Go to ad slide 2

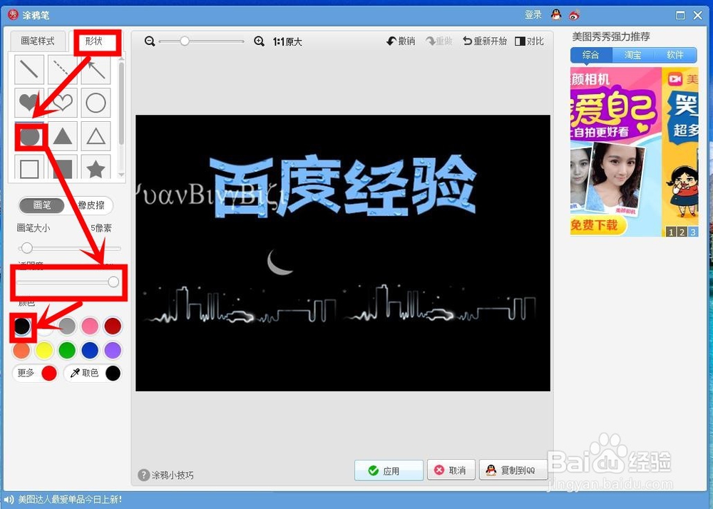[682, 232]
